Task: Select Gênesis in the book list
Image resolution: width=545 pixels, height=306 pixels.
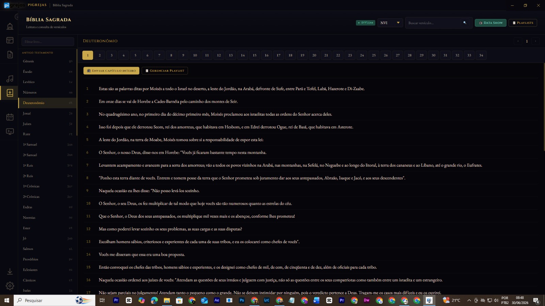Action: tap(47, 61)
